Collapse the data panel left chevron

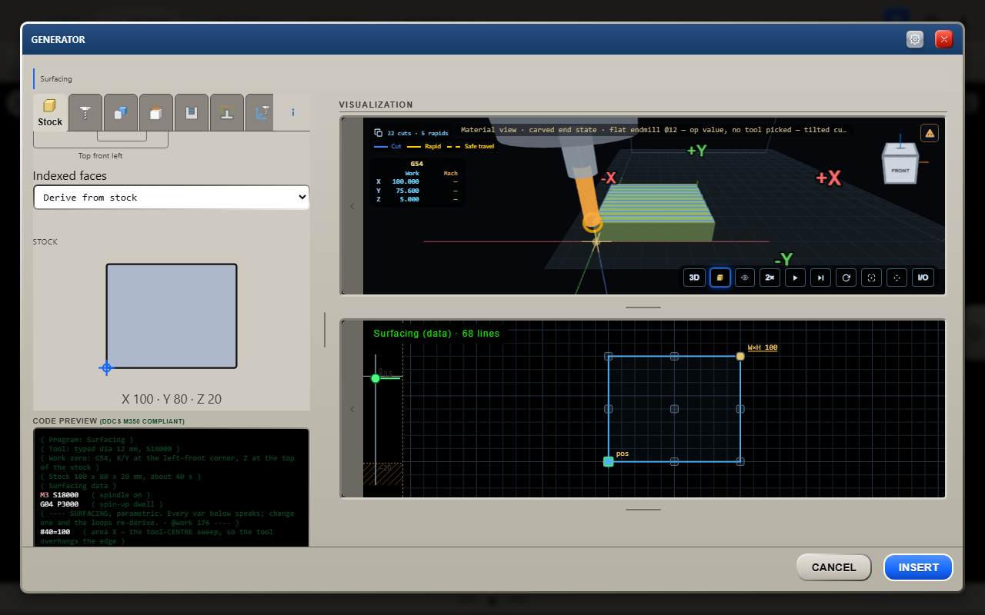click(x=352, y=409)
